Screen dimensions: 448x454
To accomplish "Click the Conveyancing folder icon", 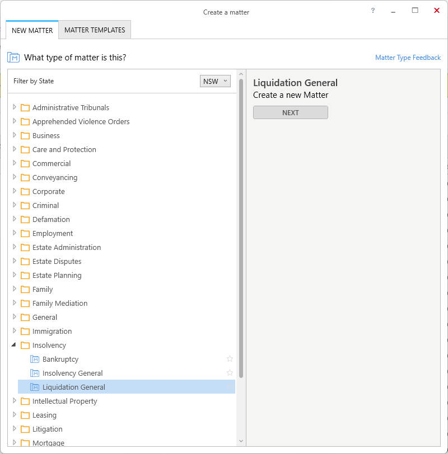I will pyautogui.click(x=25, y=177).
